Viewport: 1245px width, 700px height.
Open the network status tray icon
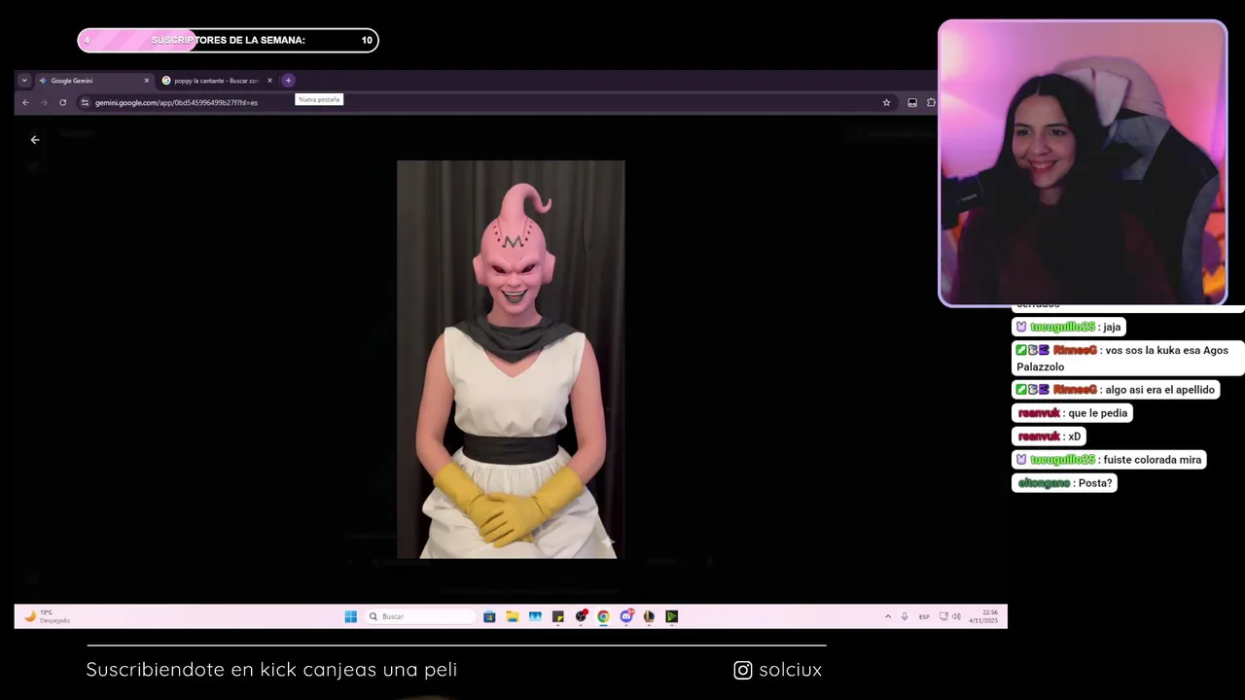943,616
